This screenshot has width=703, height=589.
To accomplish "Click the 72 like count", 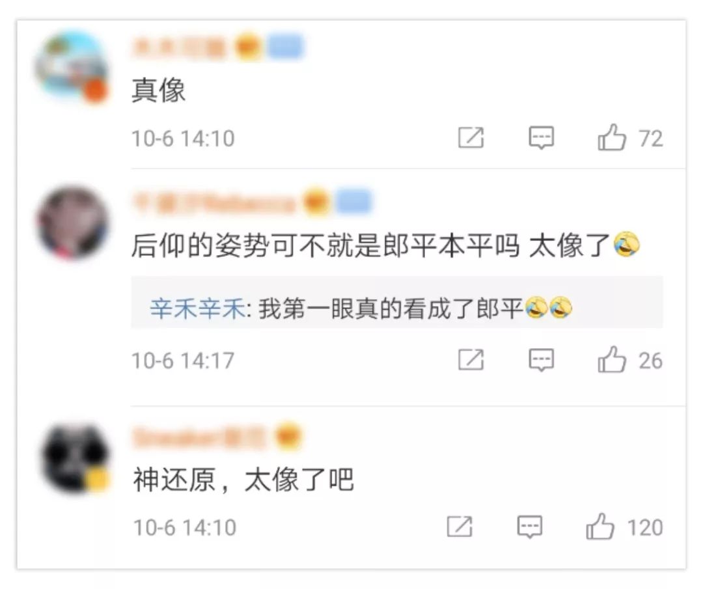I will click(x=650, y=138).
